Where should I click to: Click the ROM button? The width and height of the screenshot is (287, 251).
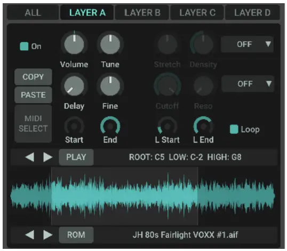pos(76,235)
